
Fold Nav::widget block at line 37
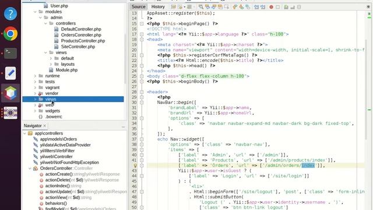142,139
